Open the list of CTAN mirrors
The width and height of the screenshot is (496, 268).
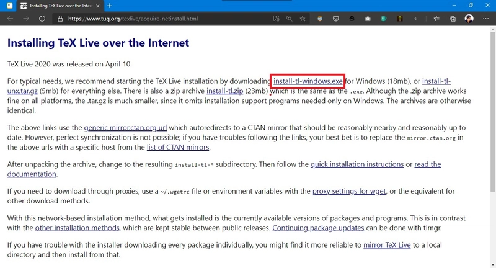point(178,147)
